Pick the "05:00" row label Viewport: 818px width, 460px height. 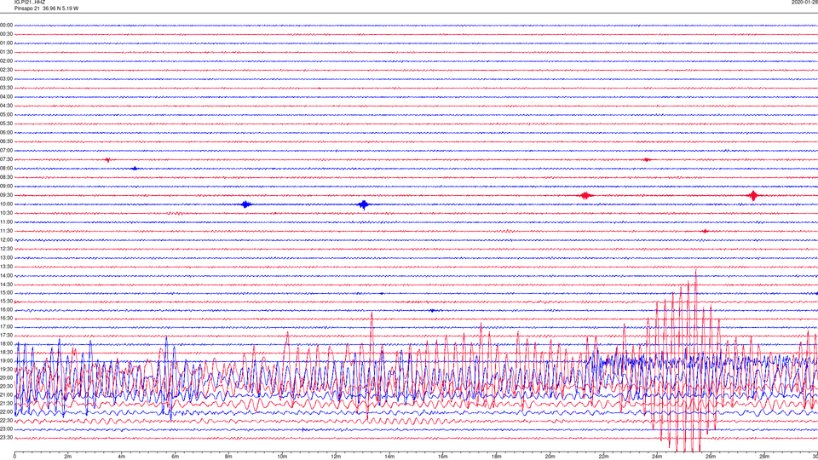(6, 115)
